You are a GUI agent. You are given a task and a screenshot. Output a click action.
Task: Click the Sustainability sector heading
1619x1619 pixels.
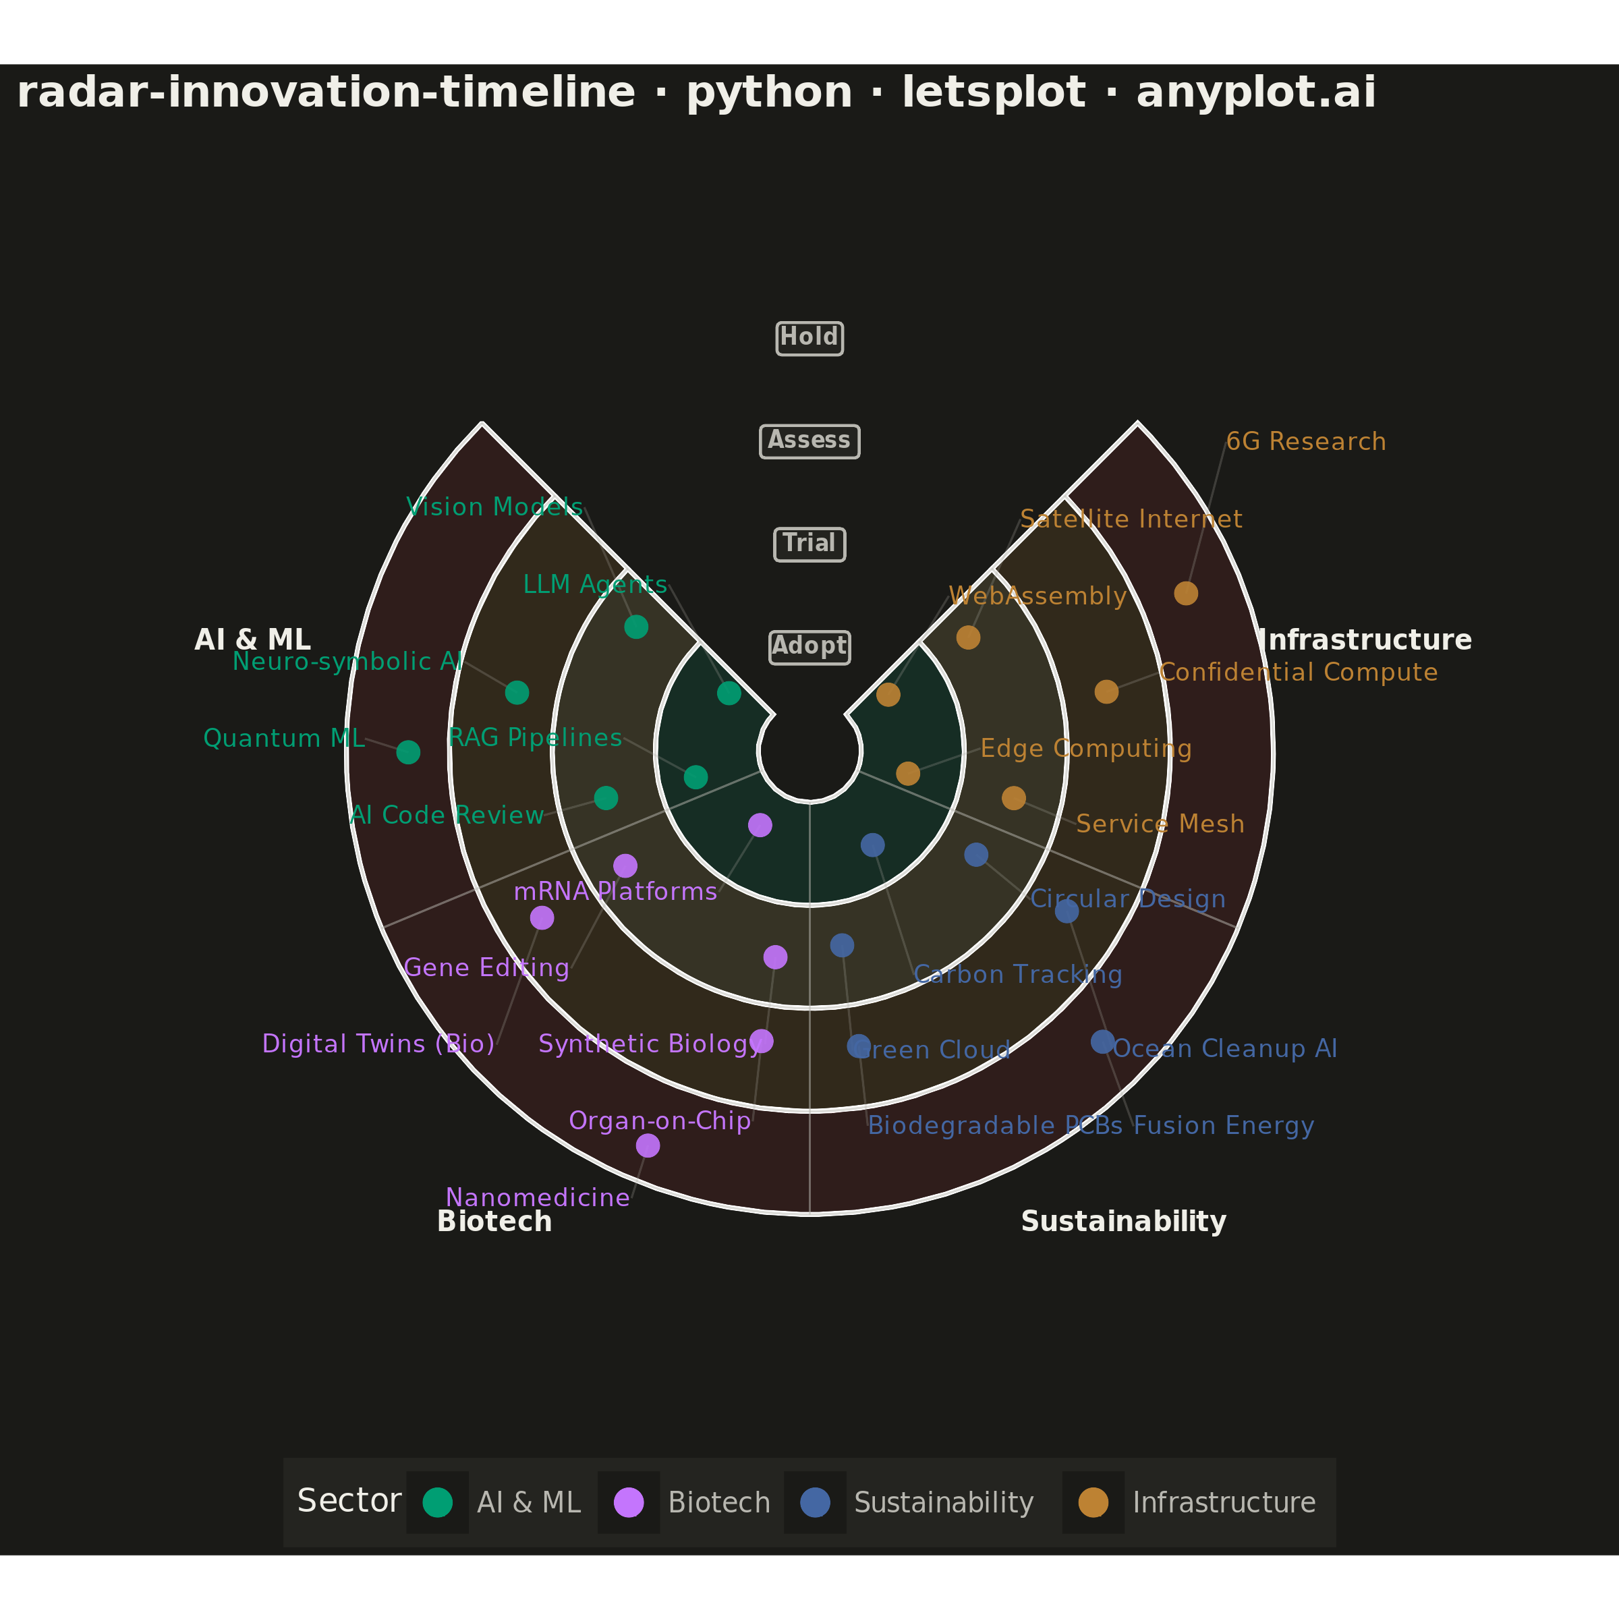pyautogui.click(x=1124, y=1222)
